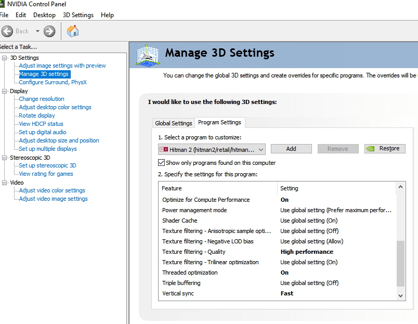Collapse the Display tree node
The height and width of the screenshot is (324, 418).
click(x=5, y=91)
